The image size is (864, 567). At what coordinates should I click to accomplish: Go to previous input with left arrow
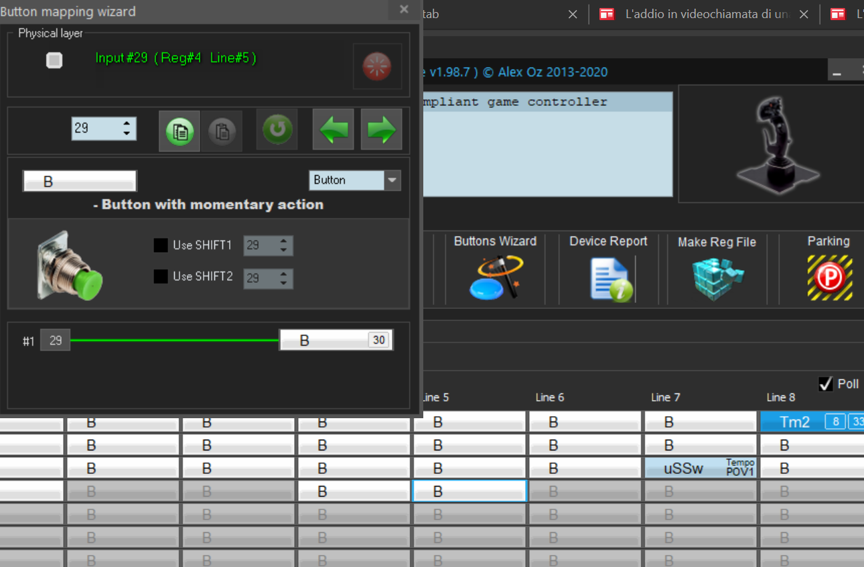tap(333, 129)
